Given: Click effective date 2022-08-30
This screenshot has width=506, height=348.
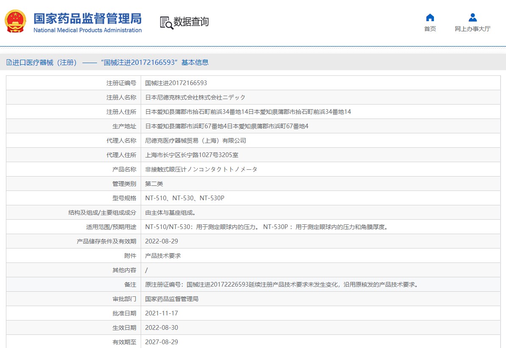Looking at the screenshot, I should pos(161,328).
